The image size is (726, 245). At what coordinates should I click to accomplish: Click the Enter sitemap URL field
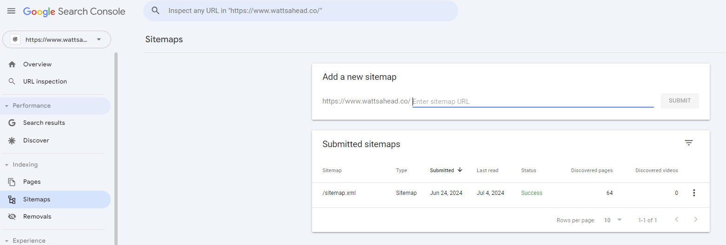click(x=533, y=102)
